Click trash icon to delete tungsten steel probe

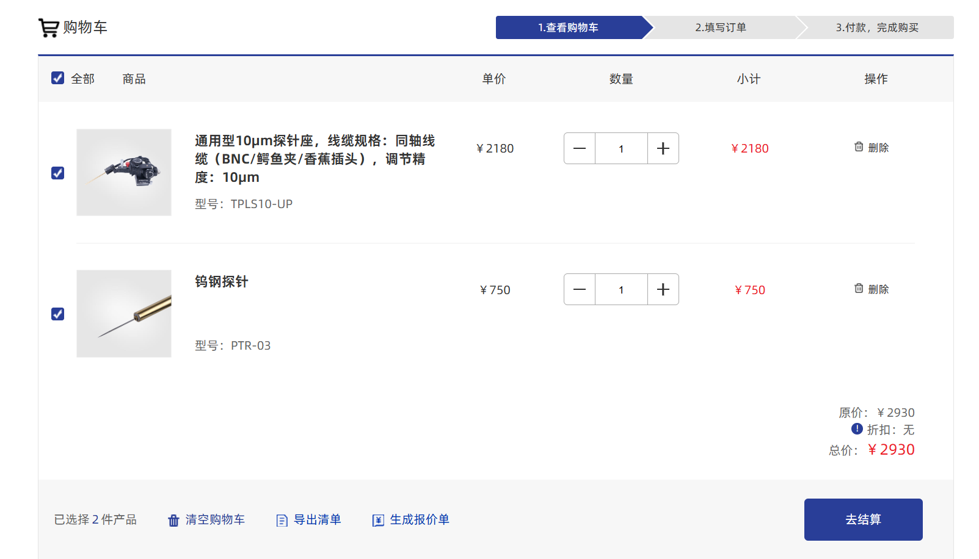[x=859, y=289]
